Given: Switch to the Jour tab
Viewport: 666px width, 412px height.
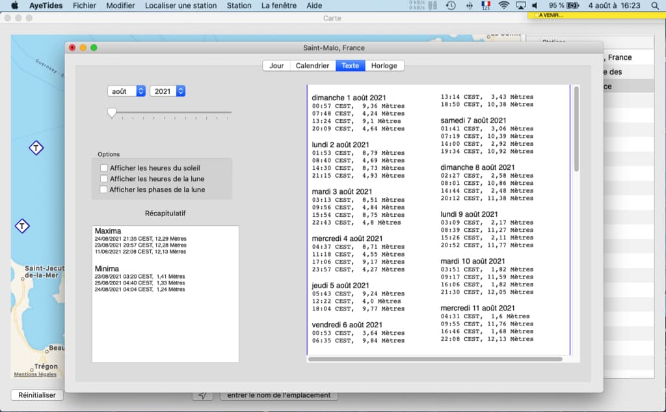Looking at the screenshot, I should tap(276, 66).
